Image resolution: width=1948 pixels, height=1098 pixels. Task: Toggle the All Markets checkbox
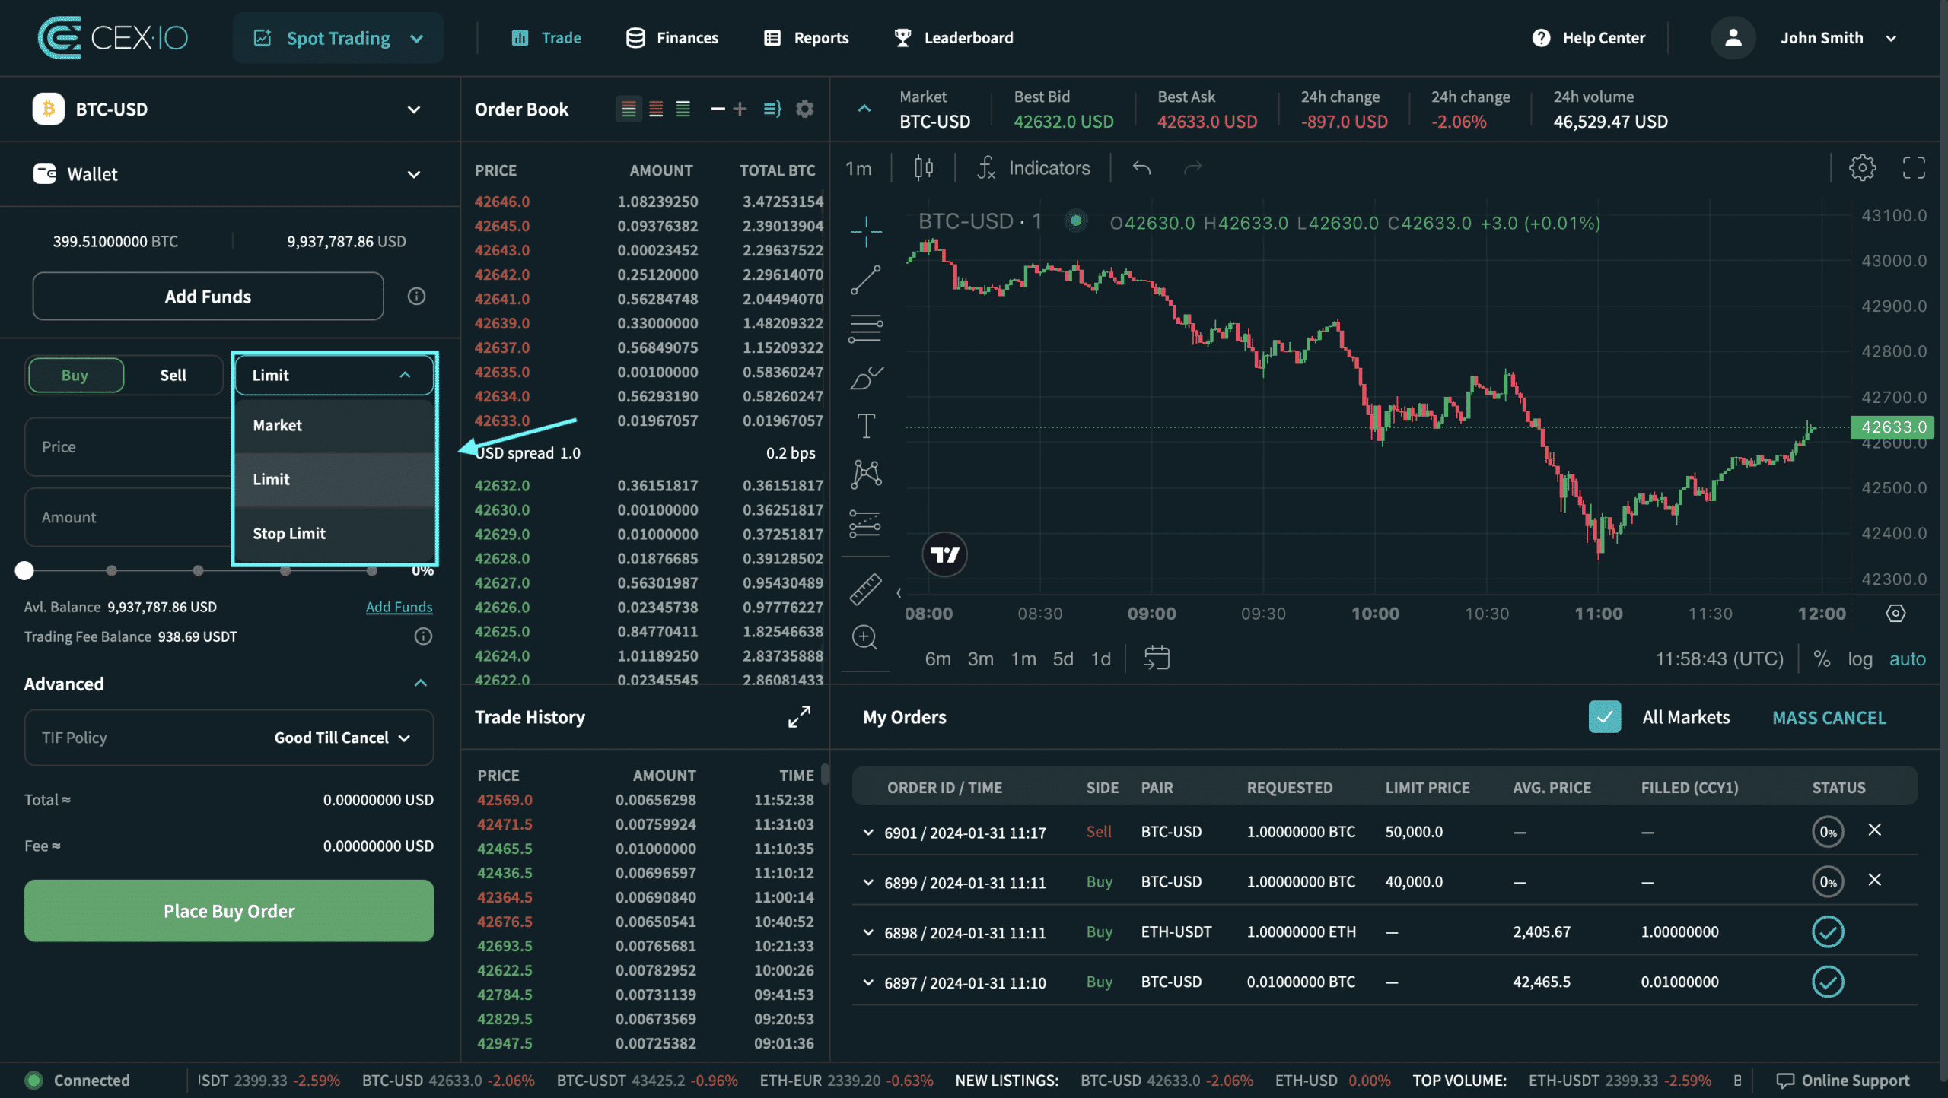[1604, 717]
